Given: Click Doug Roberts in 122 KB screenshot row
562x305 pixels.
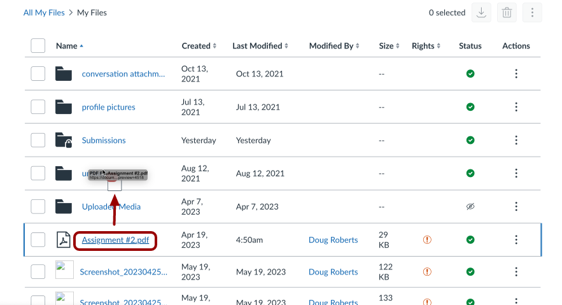Looking at the screenshot, I should 334,272.
